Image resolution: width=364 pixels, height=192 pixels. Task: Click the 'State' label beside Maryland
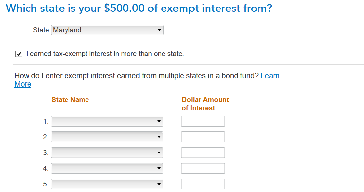pyautogui.click(x=41, y=30)
